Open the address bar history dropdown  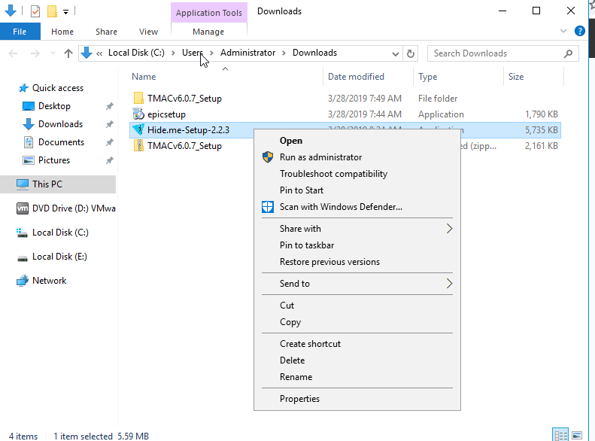[x=396, y=54]
